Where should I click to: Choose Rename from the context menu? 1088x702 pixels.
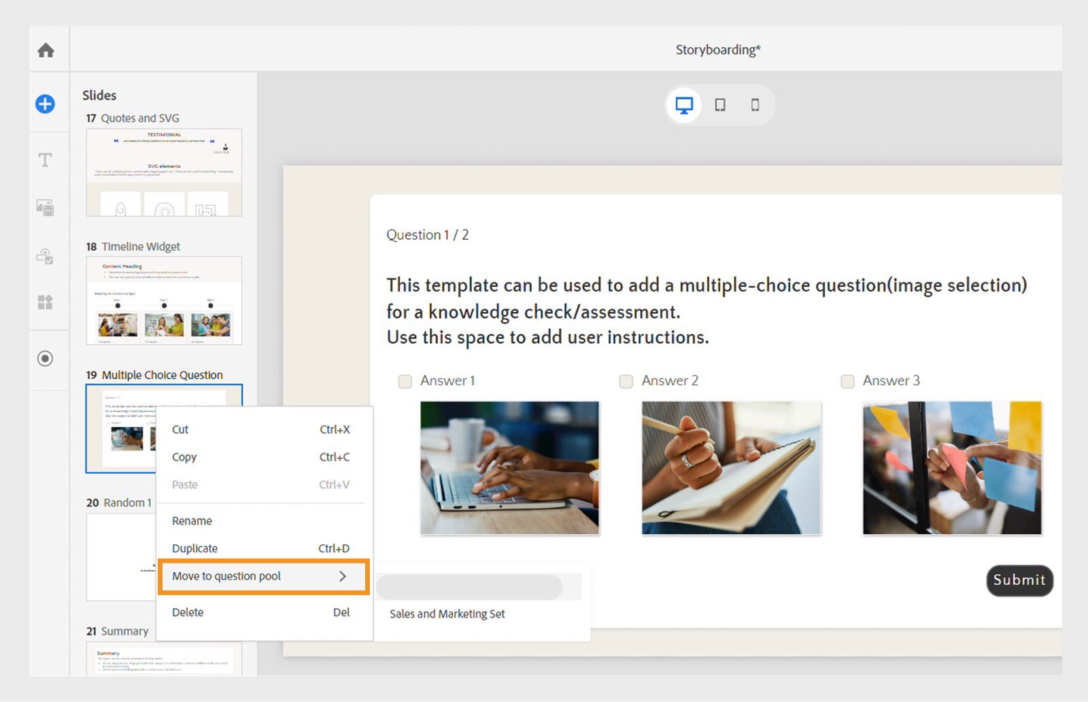pyautogui.click(x=191, y=521)
